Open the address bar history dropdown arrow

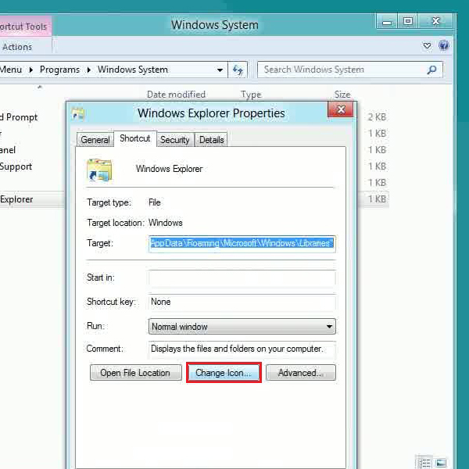click(220, 70)
